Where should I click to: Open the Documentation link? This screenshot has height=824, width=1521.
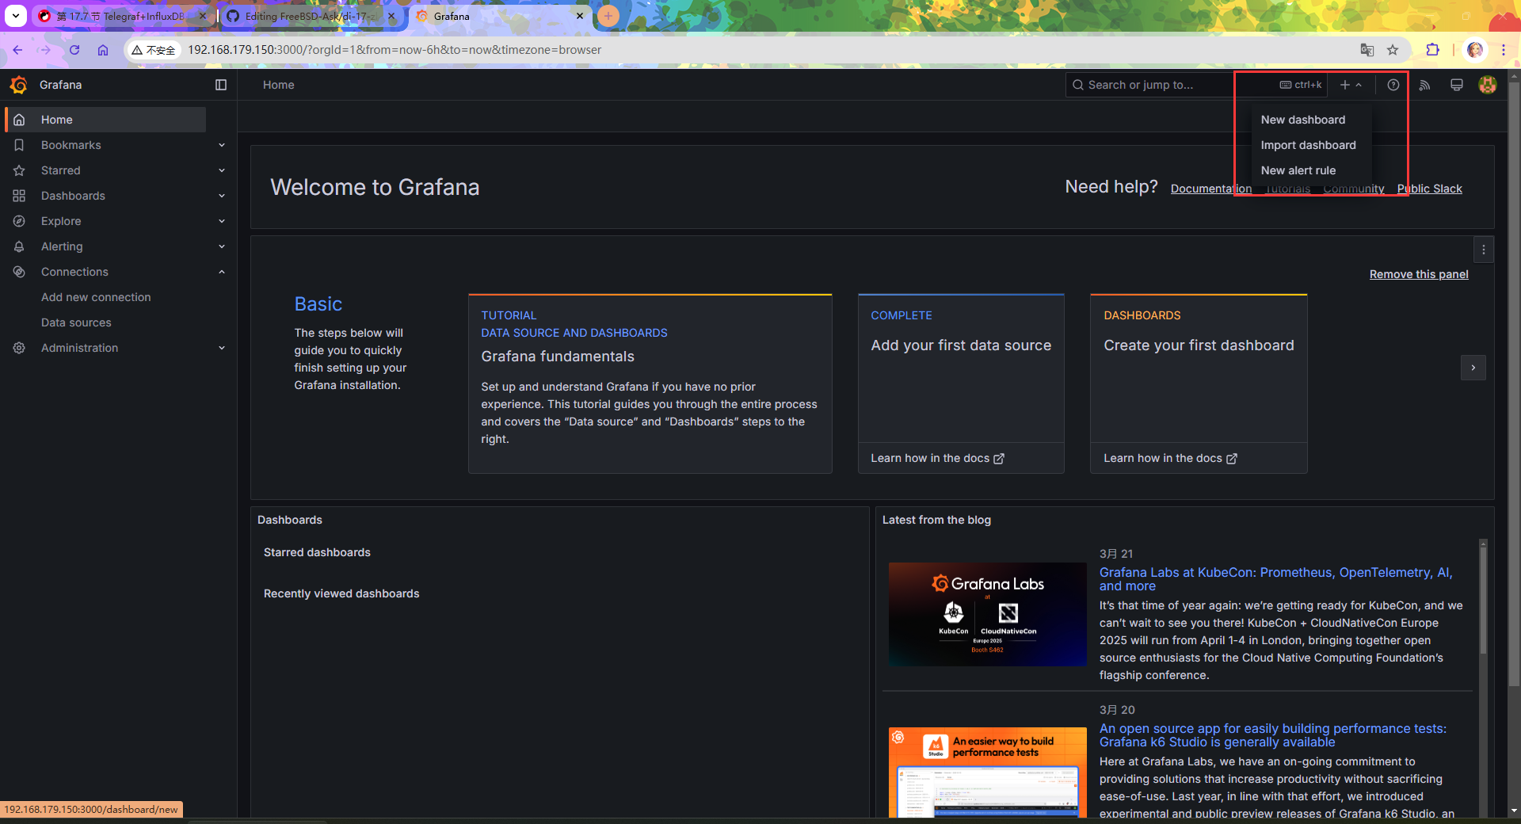tap(1210, 189)
